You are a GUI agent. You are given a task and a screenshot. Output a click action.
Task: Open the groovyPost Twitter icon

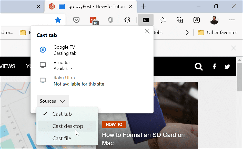click(x=227, y=67)
